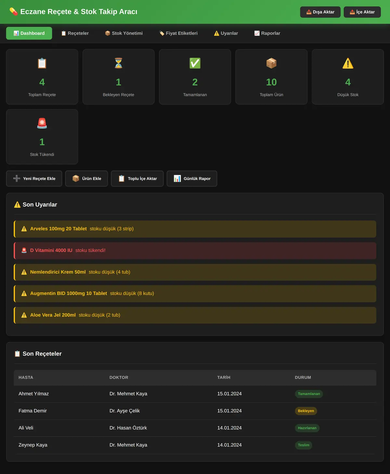Click the warning icon beside Son Uyarılar heading
This screenshot has height=474, width=390.
17,205
